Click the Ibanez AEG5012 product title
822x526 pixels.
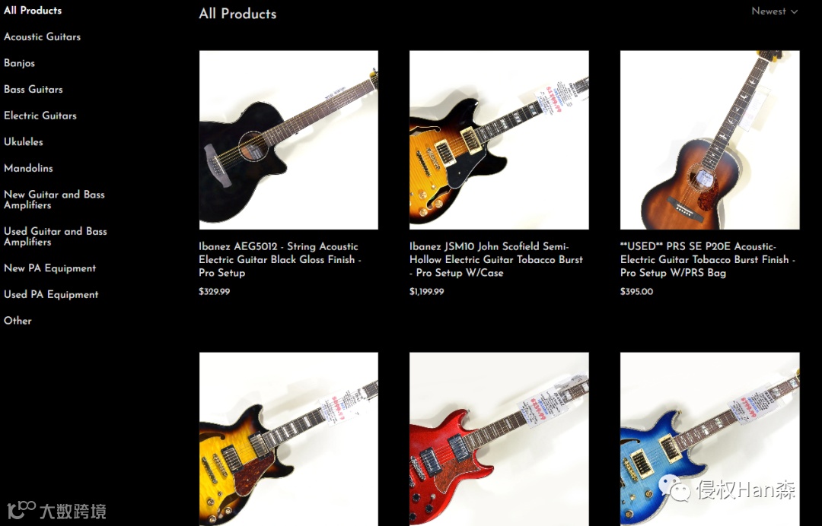coord(280,260)
